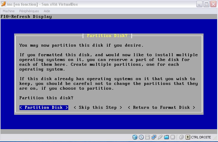Screen dimensions: 218x142
Task: Click the hard disk activity icon
Action: click(135, 138)
